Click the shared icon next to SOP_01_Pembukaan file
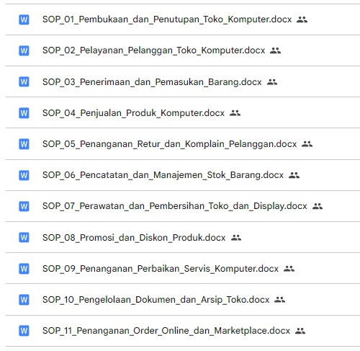 pos(302,19)
